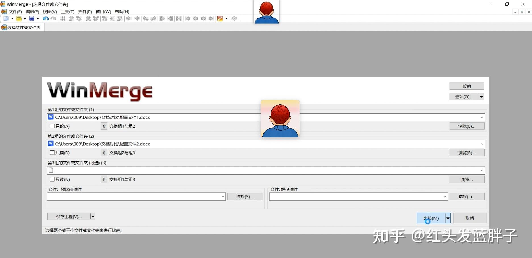Viewport: 532px width, 258px height.
Task: Open arrow beside the 比较(M) button
Action: click(448, 218)
